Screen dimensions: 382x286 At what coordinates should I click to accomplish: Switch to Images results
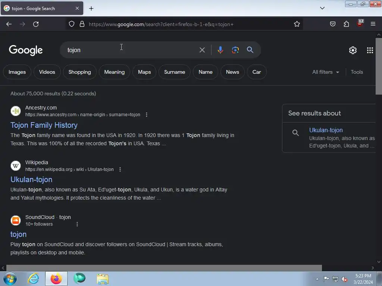(17, 72)
